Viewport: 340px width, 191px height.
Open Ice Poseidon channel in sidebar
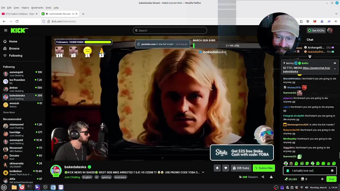tap(23, 81)
